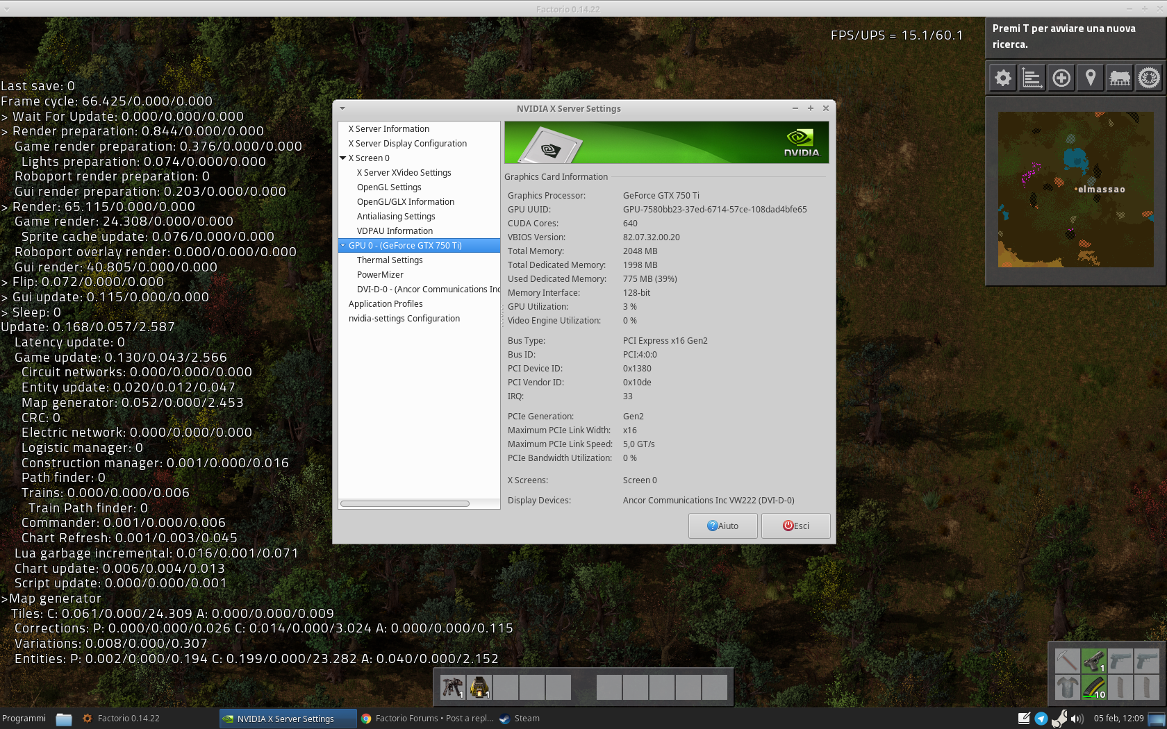The height and width of the screenshot is (729, 1167).
Task: Click the armor equipment slot
Action: [x=1068, y=687]
